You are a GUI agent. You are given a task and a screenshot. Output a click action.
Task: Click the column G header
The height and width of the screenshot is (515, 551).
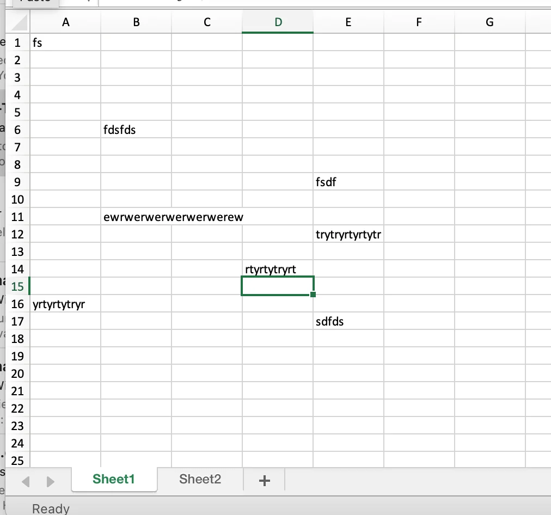click(x=489, y=22)
